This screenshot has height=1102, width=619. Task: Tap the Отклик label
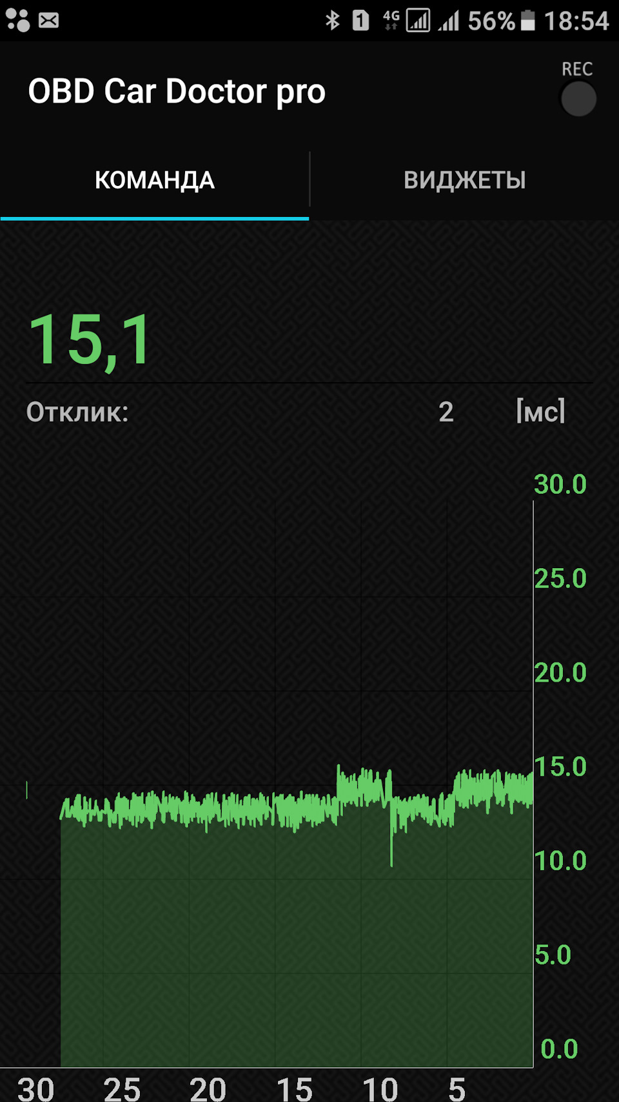(77, 412)
